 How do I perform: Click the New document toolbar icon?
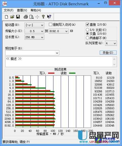[x=6, y=17]
